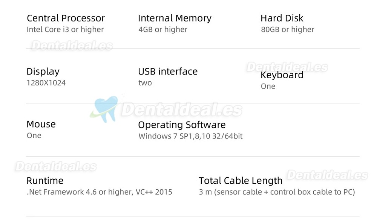Viewport: 377px width, 224px height.
Task: Click the 4GB or higher value
Action: [x=163, y=29]
